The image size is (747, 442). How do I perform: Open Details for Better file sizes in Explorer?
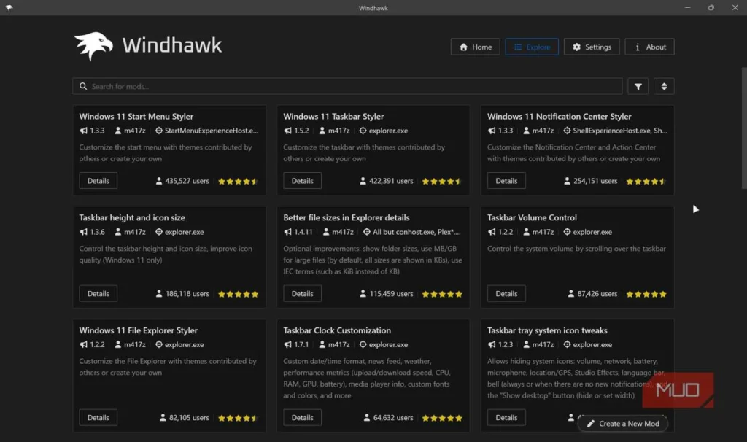click(x=302, y=293)
